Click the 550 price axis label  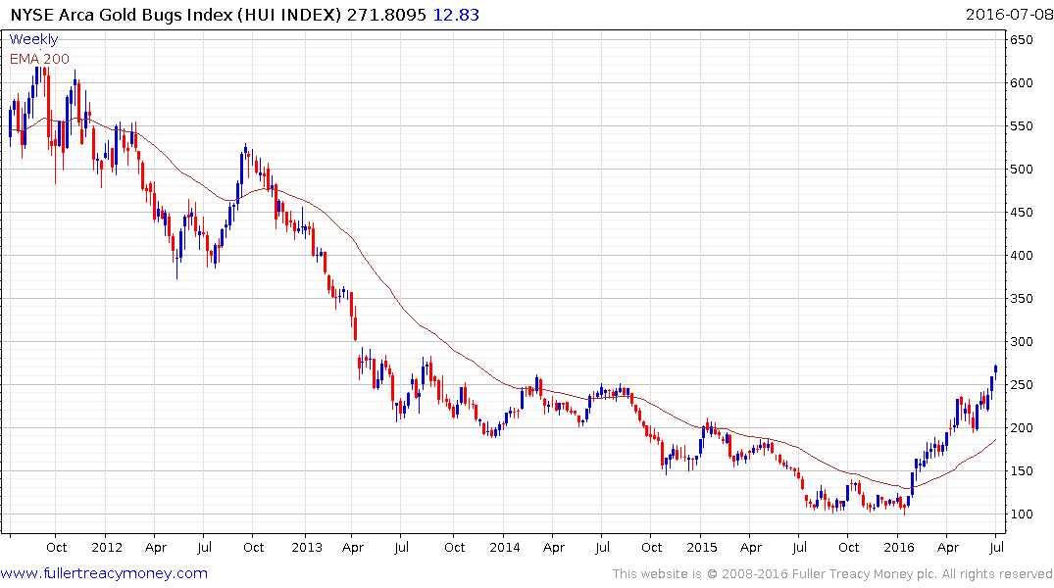1021,126
